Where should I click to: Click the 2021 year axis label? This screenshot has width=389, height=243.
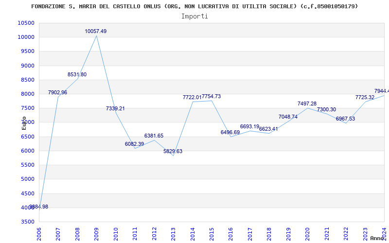coord(327,234)
